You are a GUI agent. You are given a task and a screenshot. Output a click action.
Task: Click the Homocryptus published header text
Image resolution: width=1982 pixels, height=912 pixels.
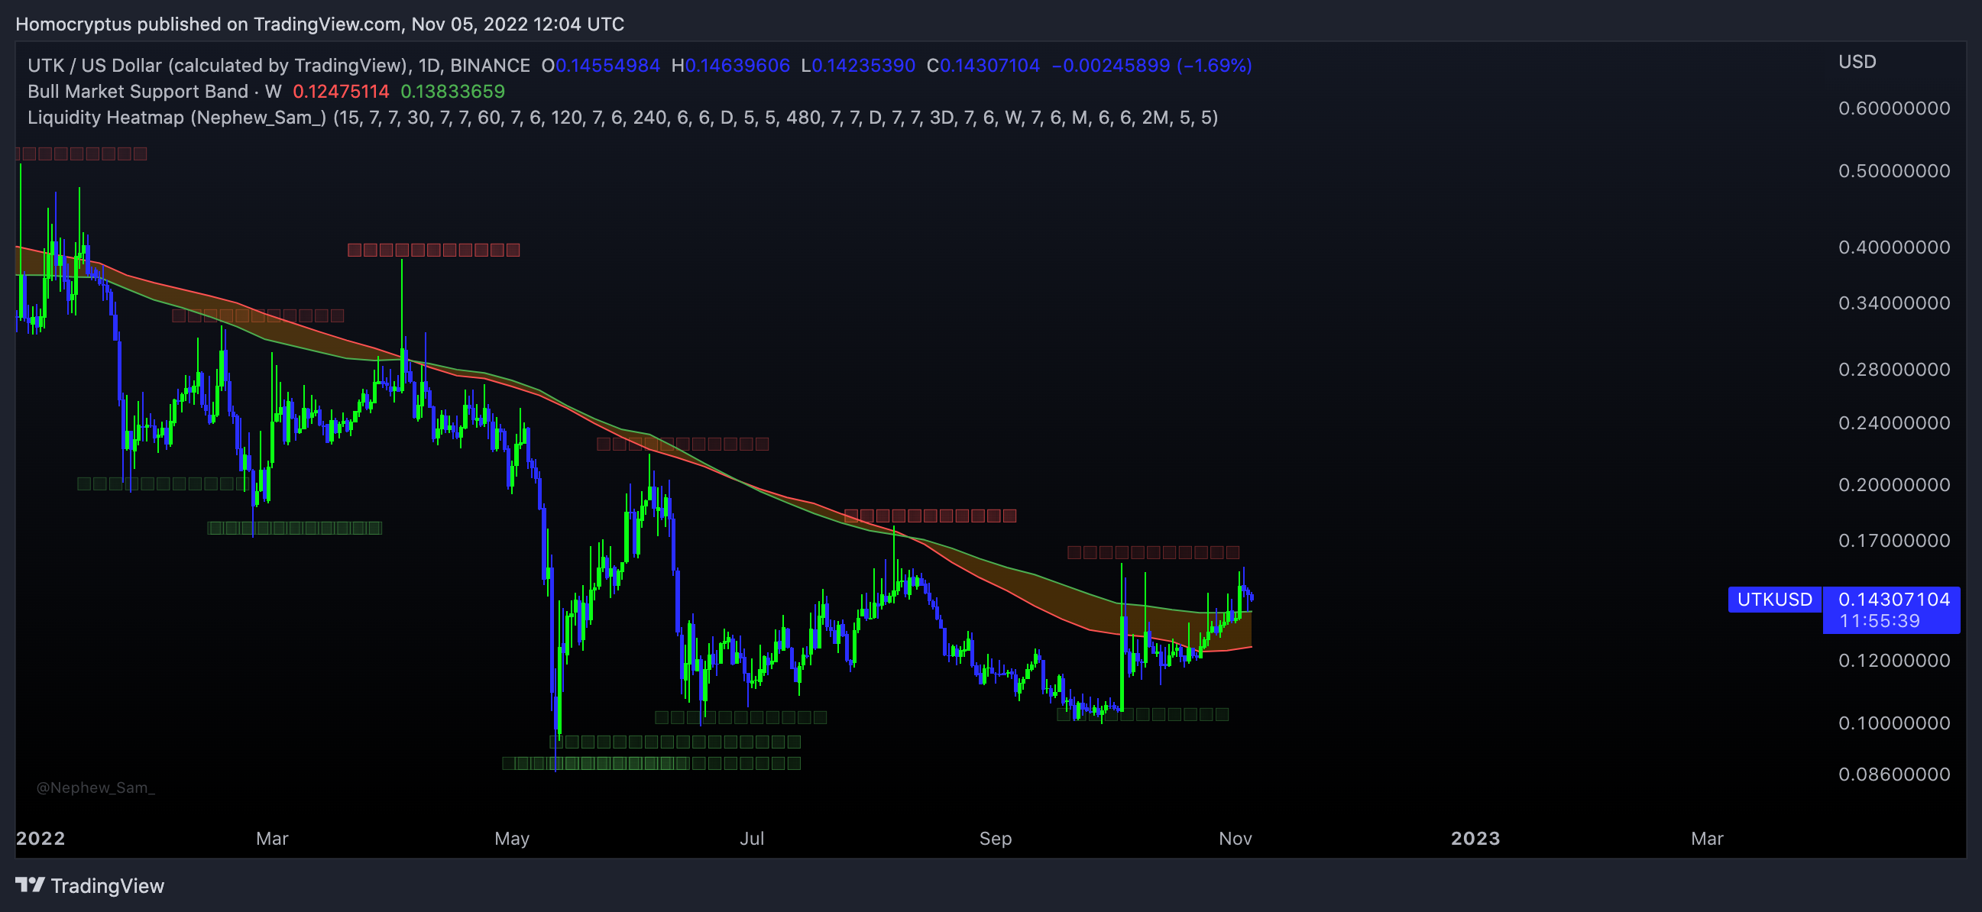pos(320,24)
